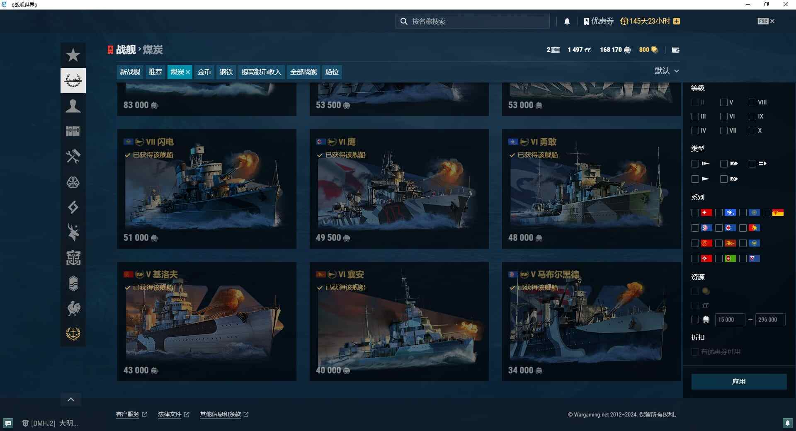Switch to the 全部战舰 tab
The height and width of the screenshot is (431, 796).
303,72
